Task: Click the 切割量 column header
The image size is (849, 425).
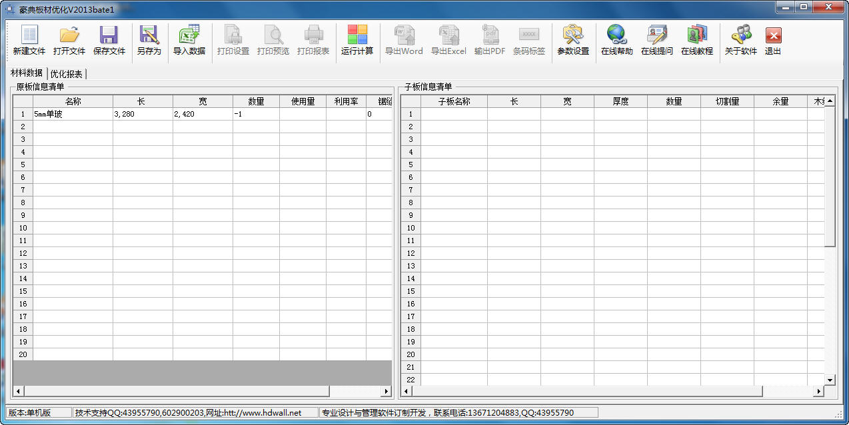Action: [727, 101]
